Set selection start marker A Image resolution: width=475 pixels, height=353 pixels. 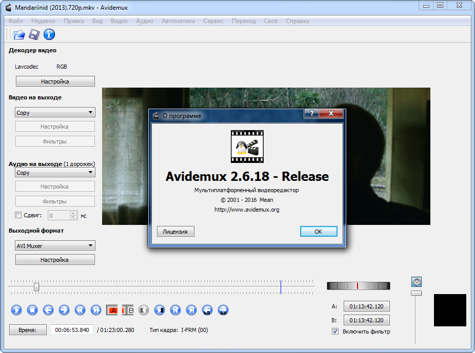click(x=112, y=310)
